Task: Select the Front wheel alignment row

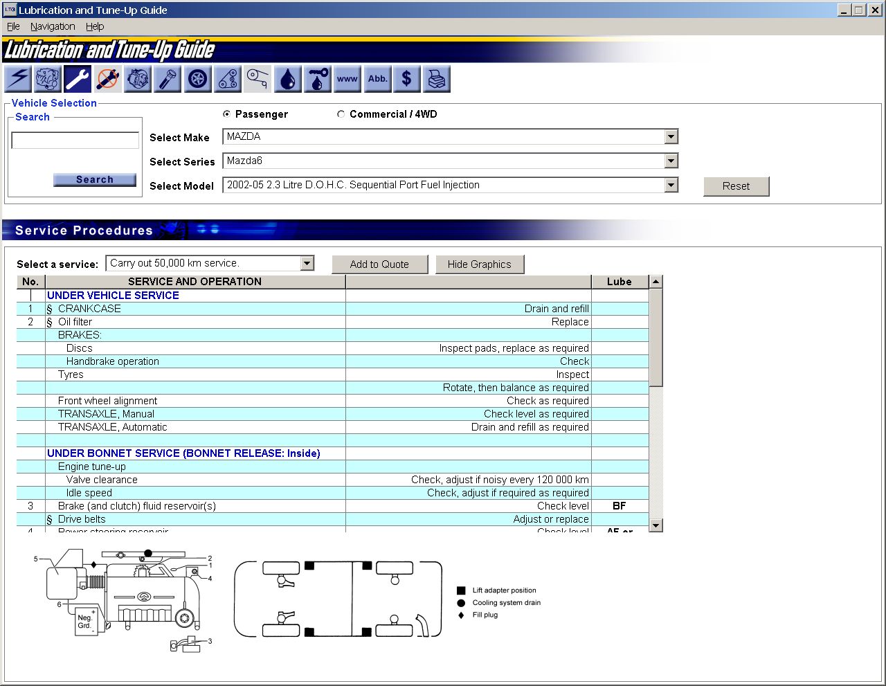Action: 333,401
